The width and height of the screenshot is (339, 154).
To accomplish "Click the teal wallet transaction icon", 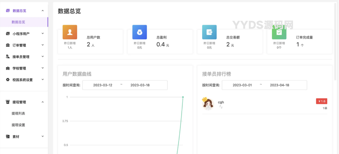I will point(209,32).
